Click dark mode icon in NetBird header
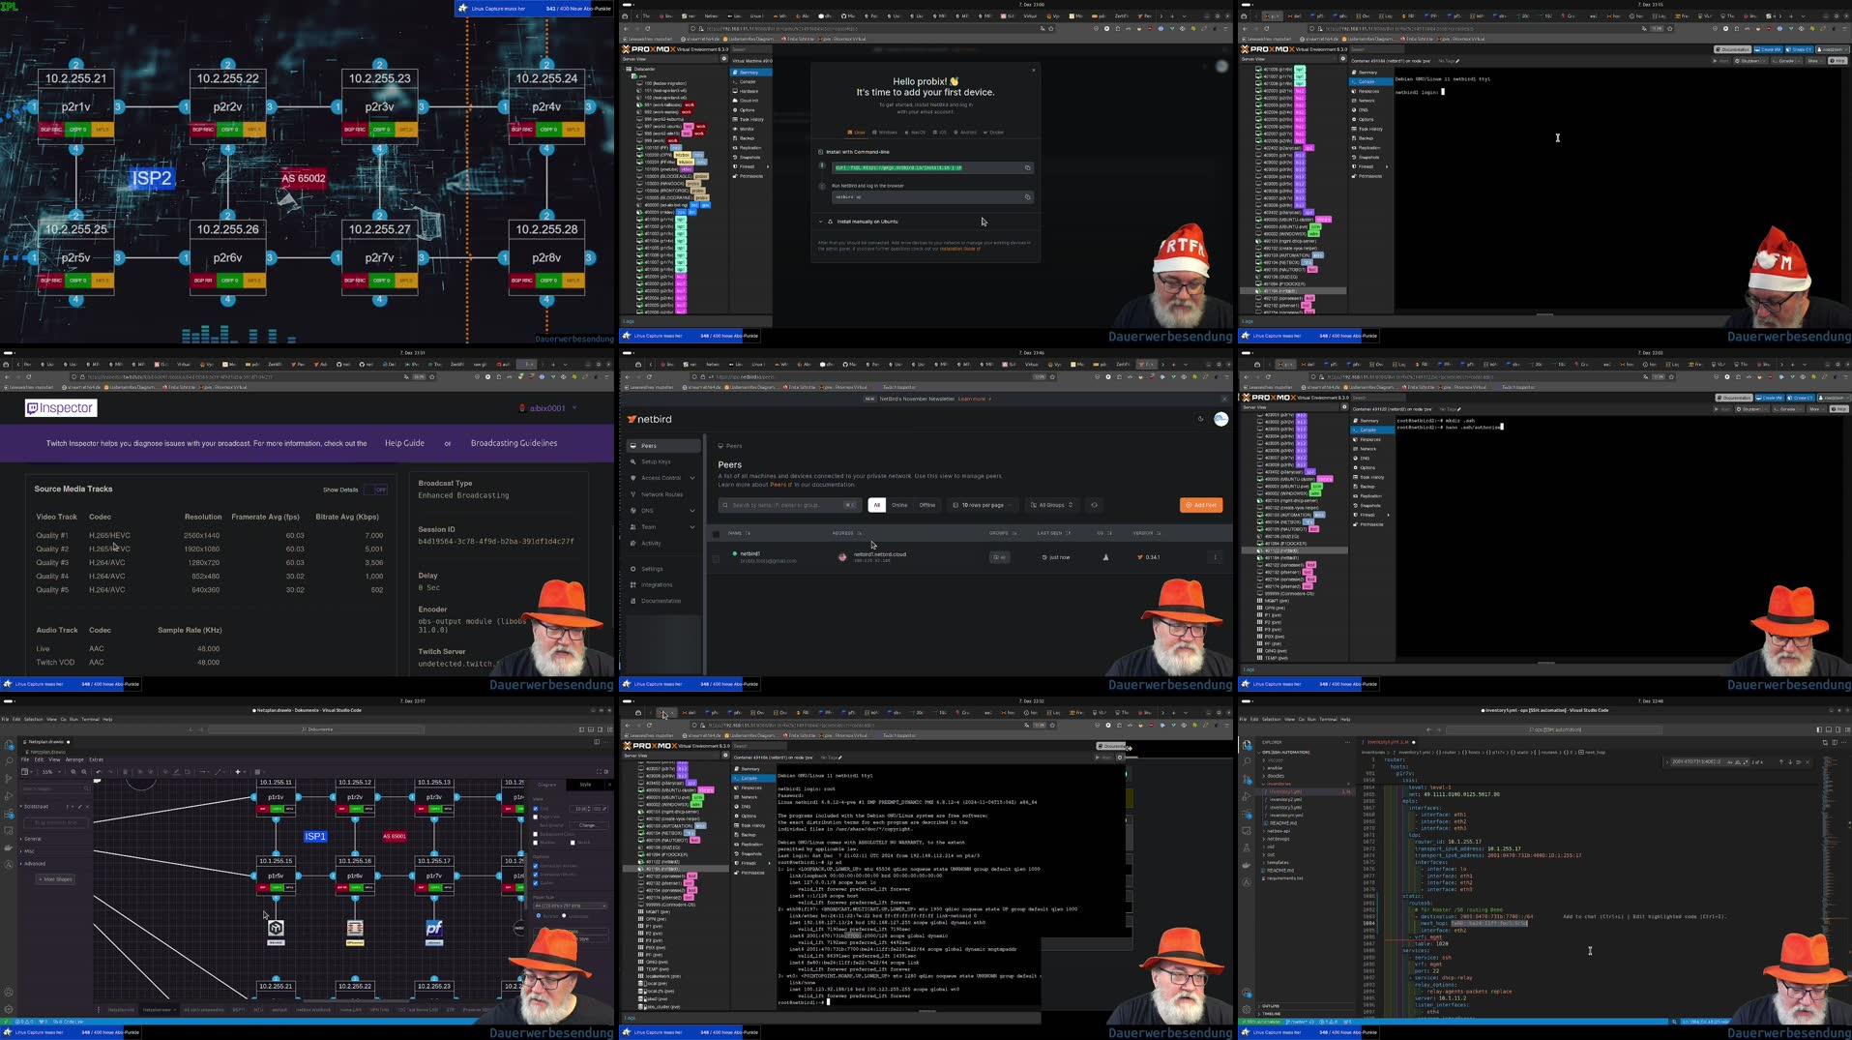Viewport: 1852px width, 1040px height. (1200, 419)
